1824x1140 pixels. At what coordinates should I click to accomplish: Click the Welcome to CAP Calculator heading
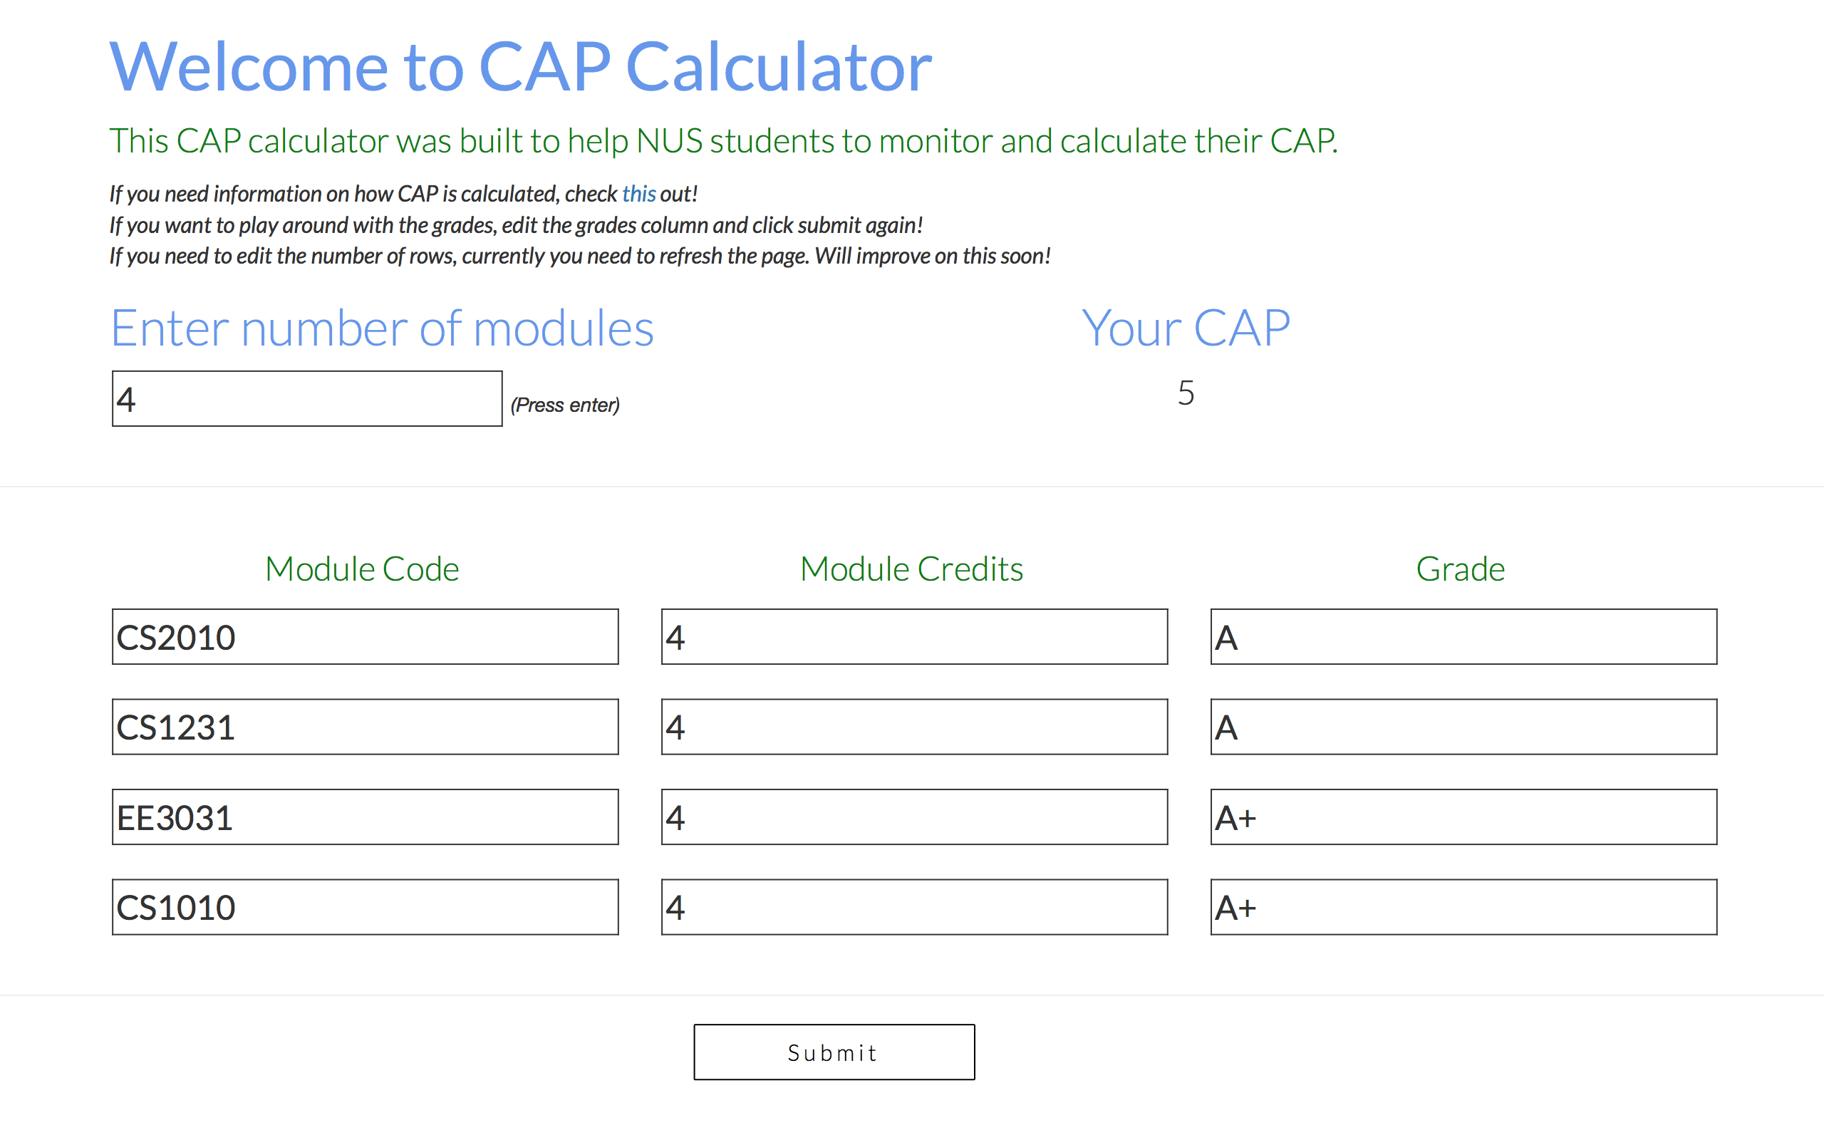520,66
